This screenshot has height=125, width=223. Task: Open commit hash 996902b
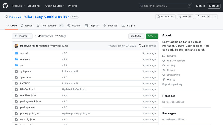[x=113, y=46]
